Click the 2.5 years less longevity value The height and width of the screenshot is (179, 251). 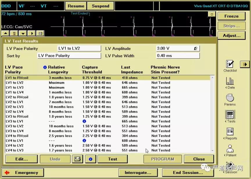(60, 136)
